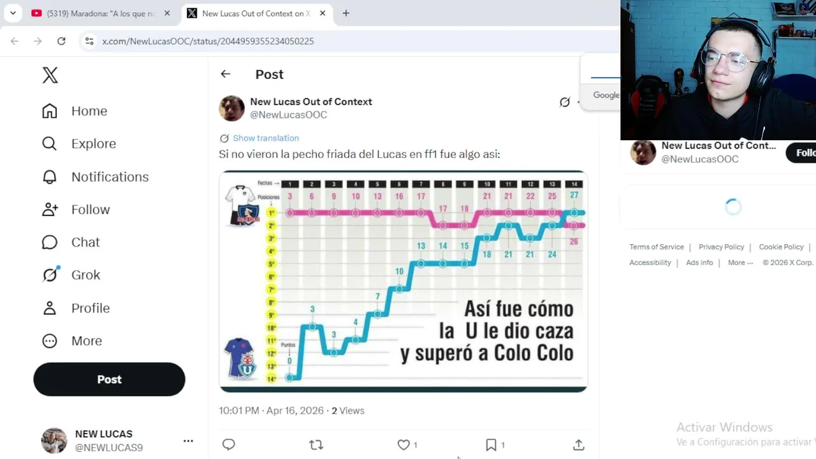This screenshot has width=816, height=459.
Task: Repost this post with retweet icon
Action: 316,445
